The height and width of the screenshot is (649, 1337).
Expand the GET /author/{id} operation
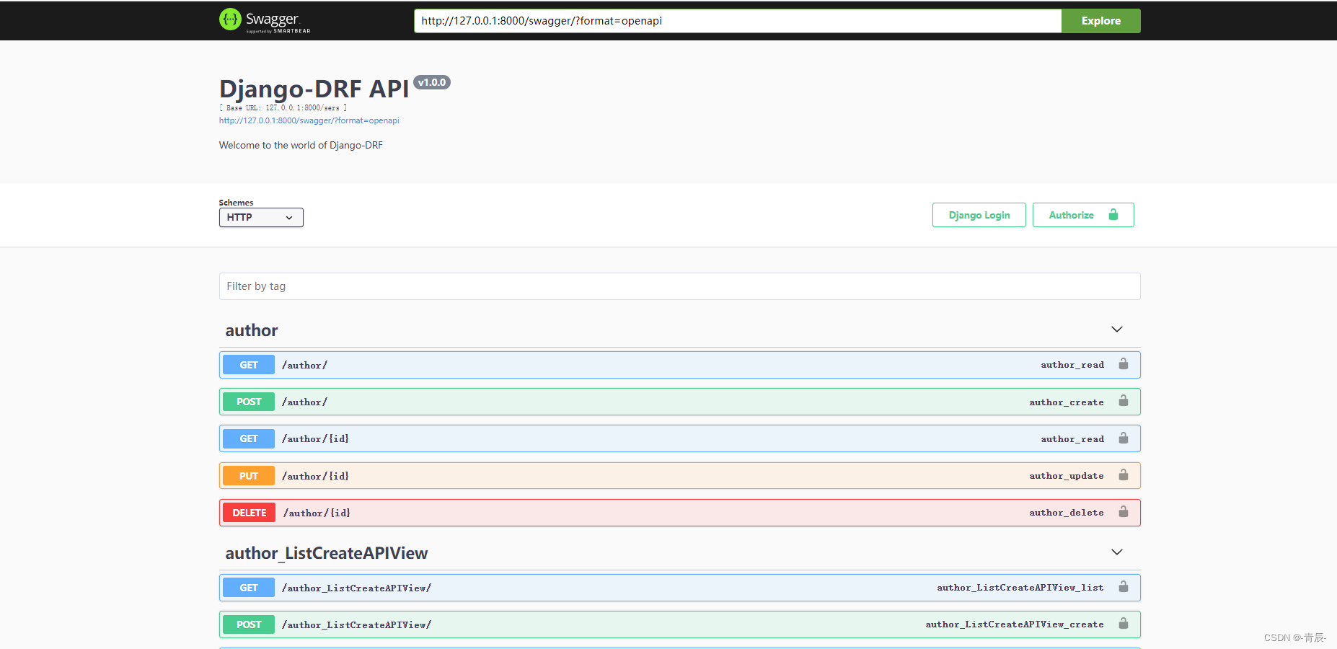679,438
